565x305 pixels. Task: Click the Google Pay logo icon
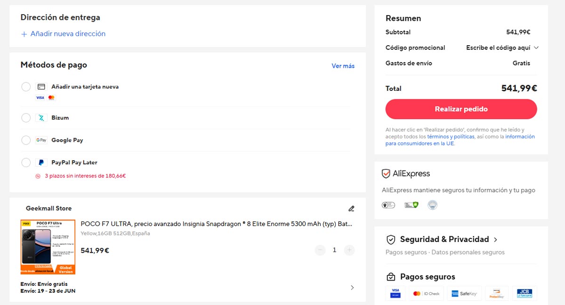(41, 140)
